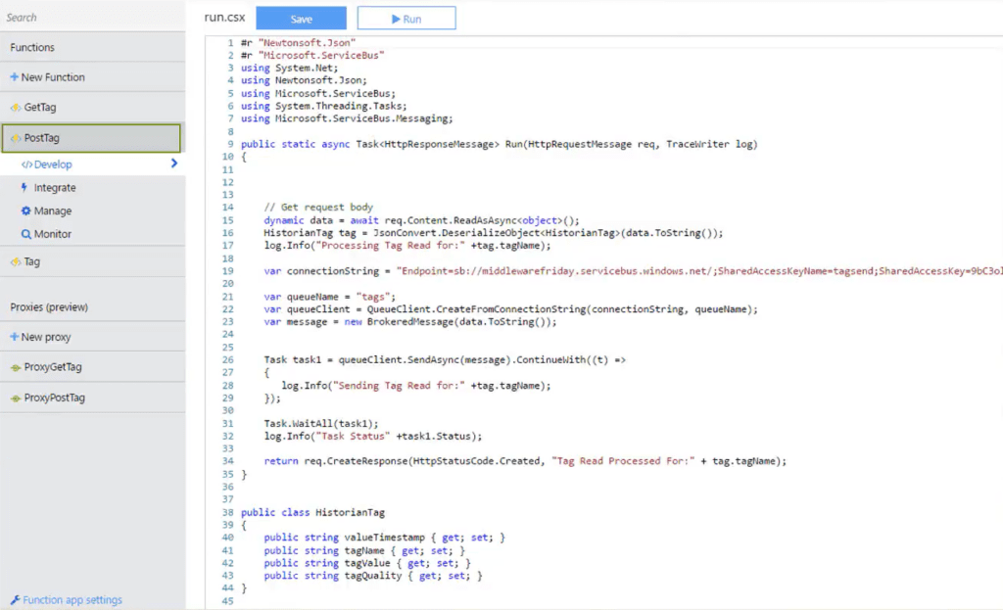Click the New proxy plus icon
1003x610 pixels.
[x=14, y=338]
